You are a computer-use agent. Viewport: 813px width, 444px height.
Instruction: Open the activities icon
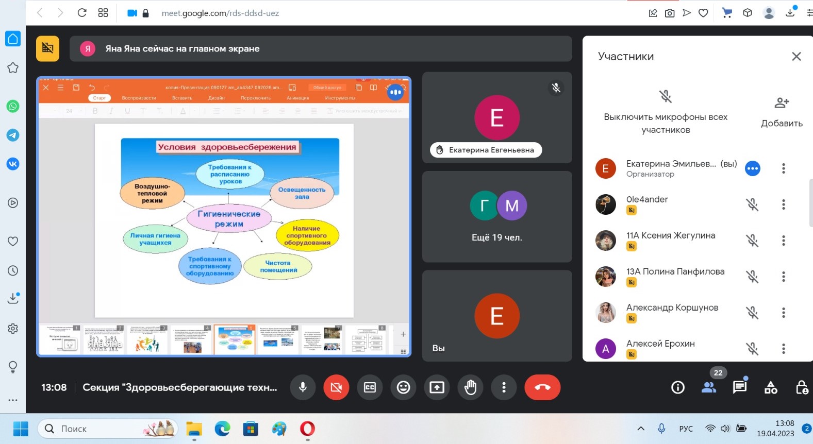771,387
